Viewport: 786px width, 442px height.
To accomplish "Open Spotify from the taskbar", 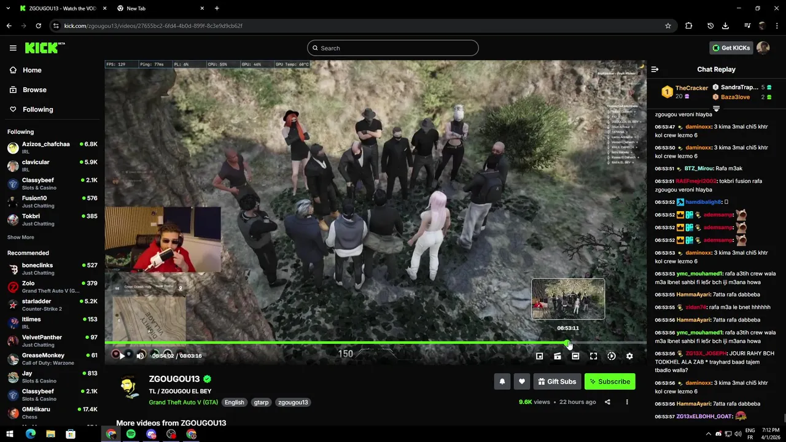I will (x=131, y=434).
